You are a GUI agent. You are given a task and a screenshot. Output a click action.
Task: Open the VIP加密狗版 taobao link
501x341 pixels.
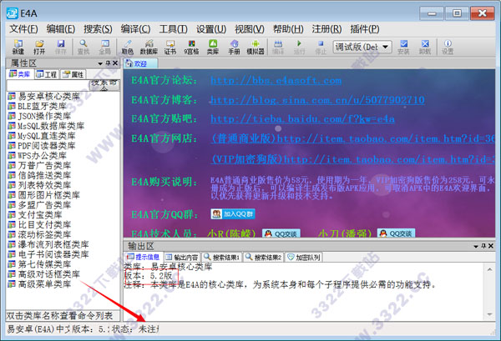(352, 159)
